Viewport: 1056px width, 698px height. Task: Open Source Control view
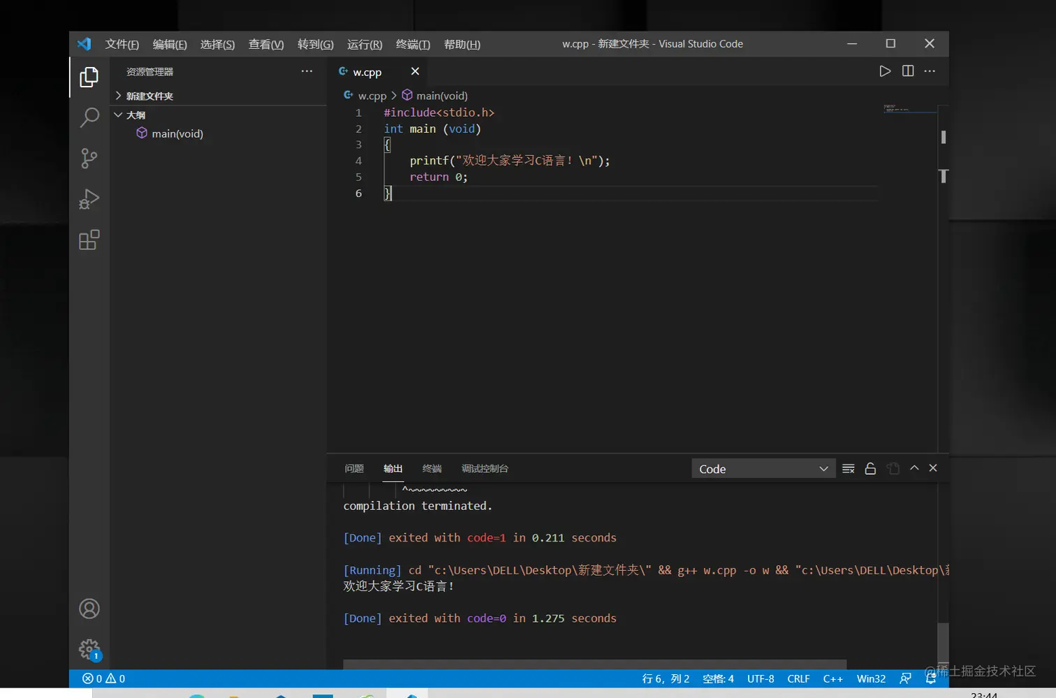tap(89, 158)
